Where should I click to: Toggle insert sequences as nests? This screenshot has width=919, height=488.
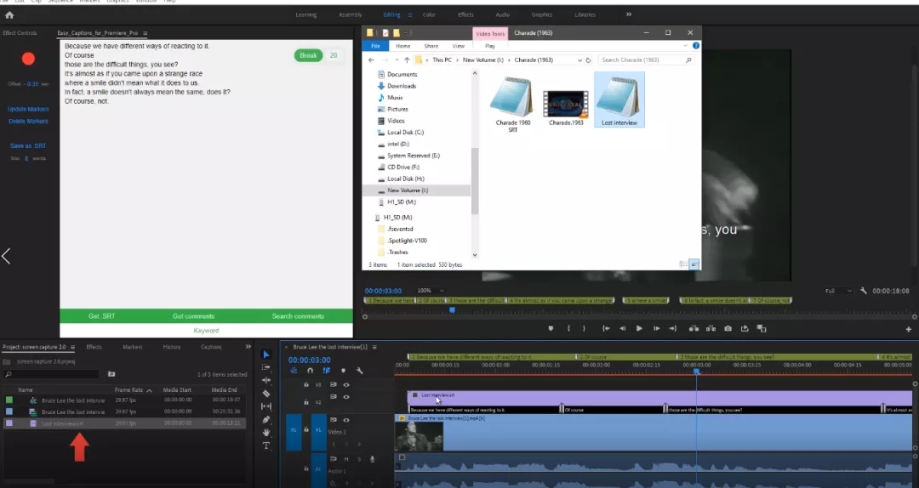(294, 371)
